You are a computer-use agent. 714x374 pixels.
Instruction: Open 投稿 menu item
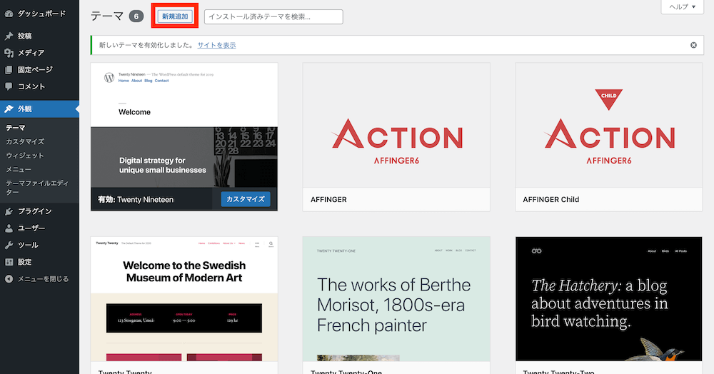click(x=39, y=36)
